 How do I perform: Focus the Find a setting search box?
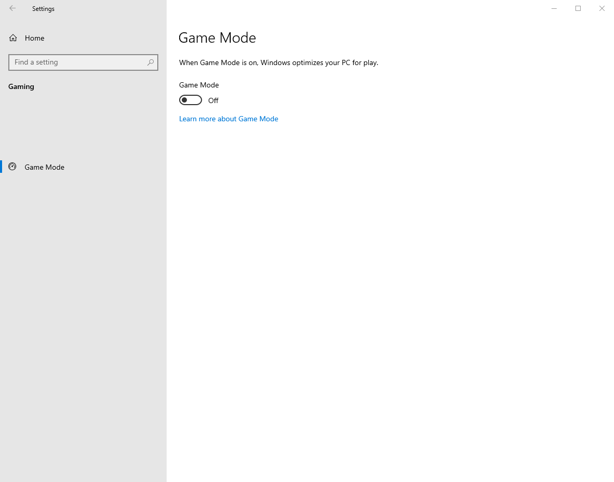point(83,62)
